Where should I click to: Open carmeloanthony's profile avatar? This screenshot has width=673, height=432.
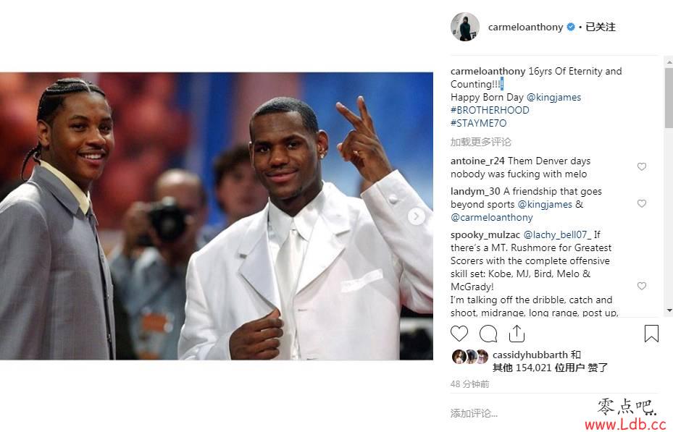point(465,27)
